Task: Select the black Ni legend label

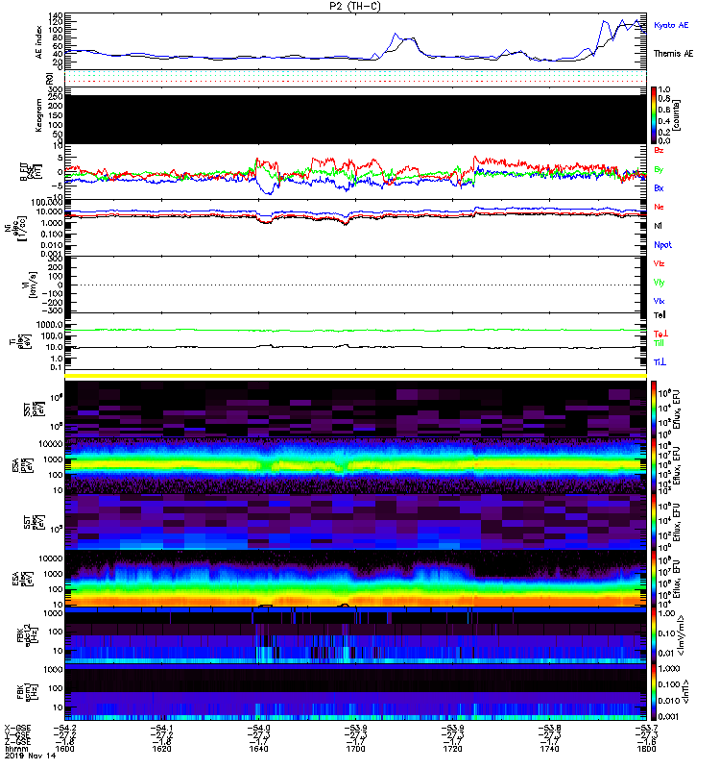Action: coord(658,226)
